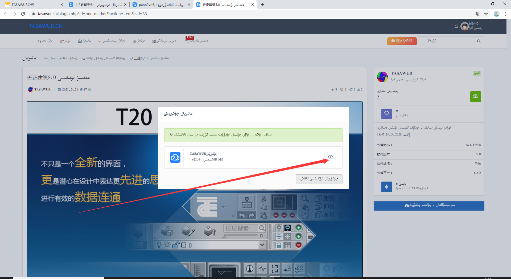Click the TASAWUR.CN site logo
This screenshot has height=279, width=511.
[46, 26]
